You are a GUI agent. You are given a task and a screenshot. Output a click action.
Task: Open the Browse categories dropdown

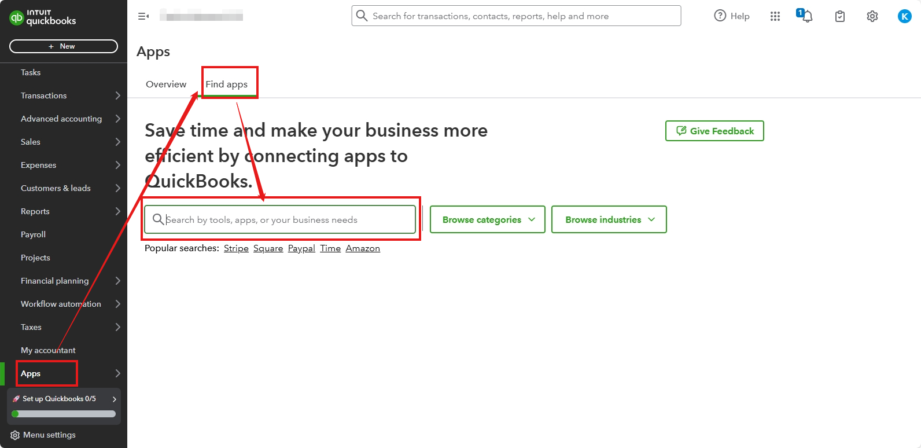tap(488, 219)
